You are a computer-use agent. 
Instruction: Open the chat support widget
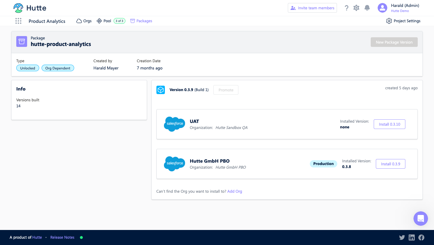pos(421,219)
